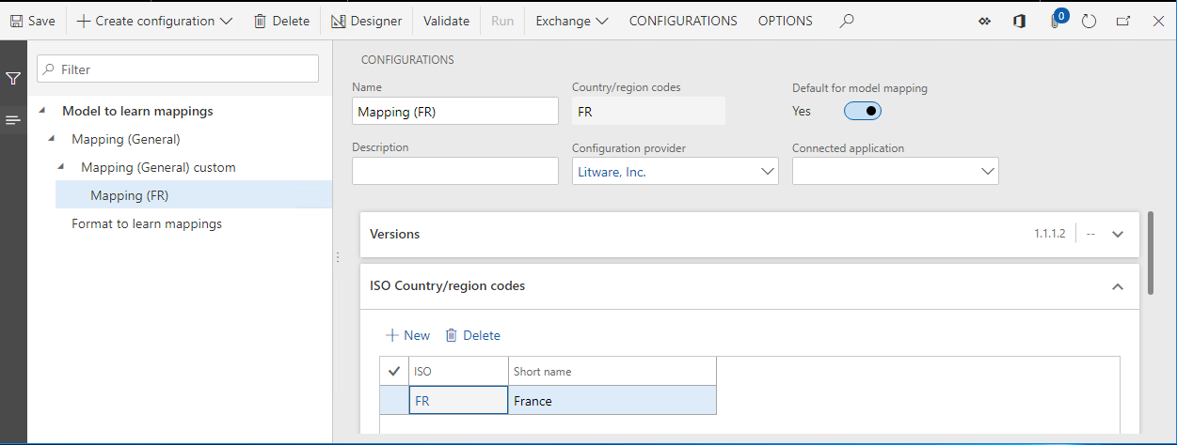Open attachments paperclip with badge

click(1058, 20)
